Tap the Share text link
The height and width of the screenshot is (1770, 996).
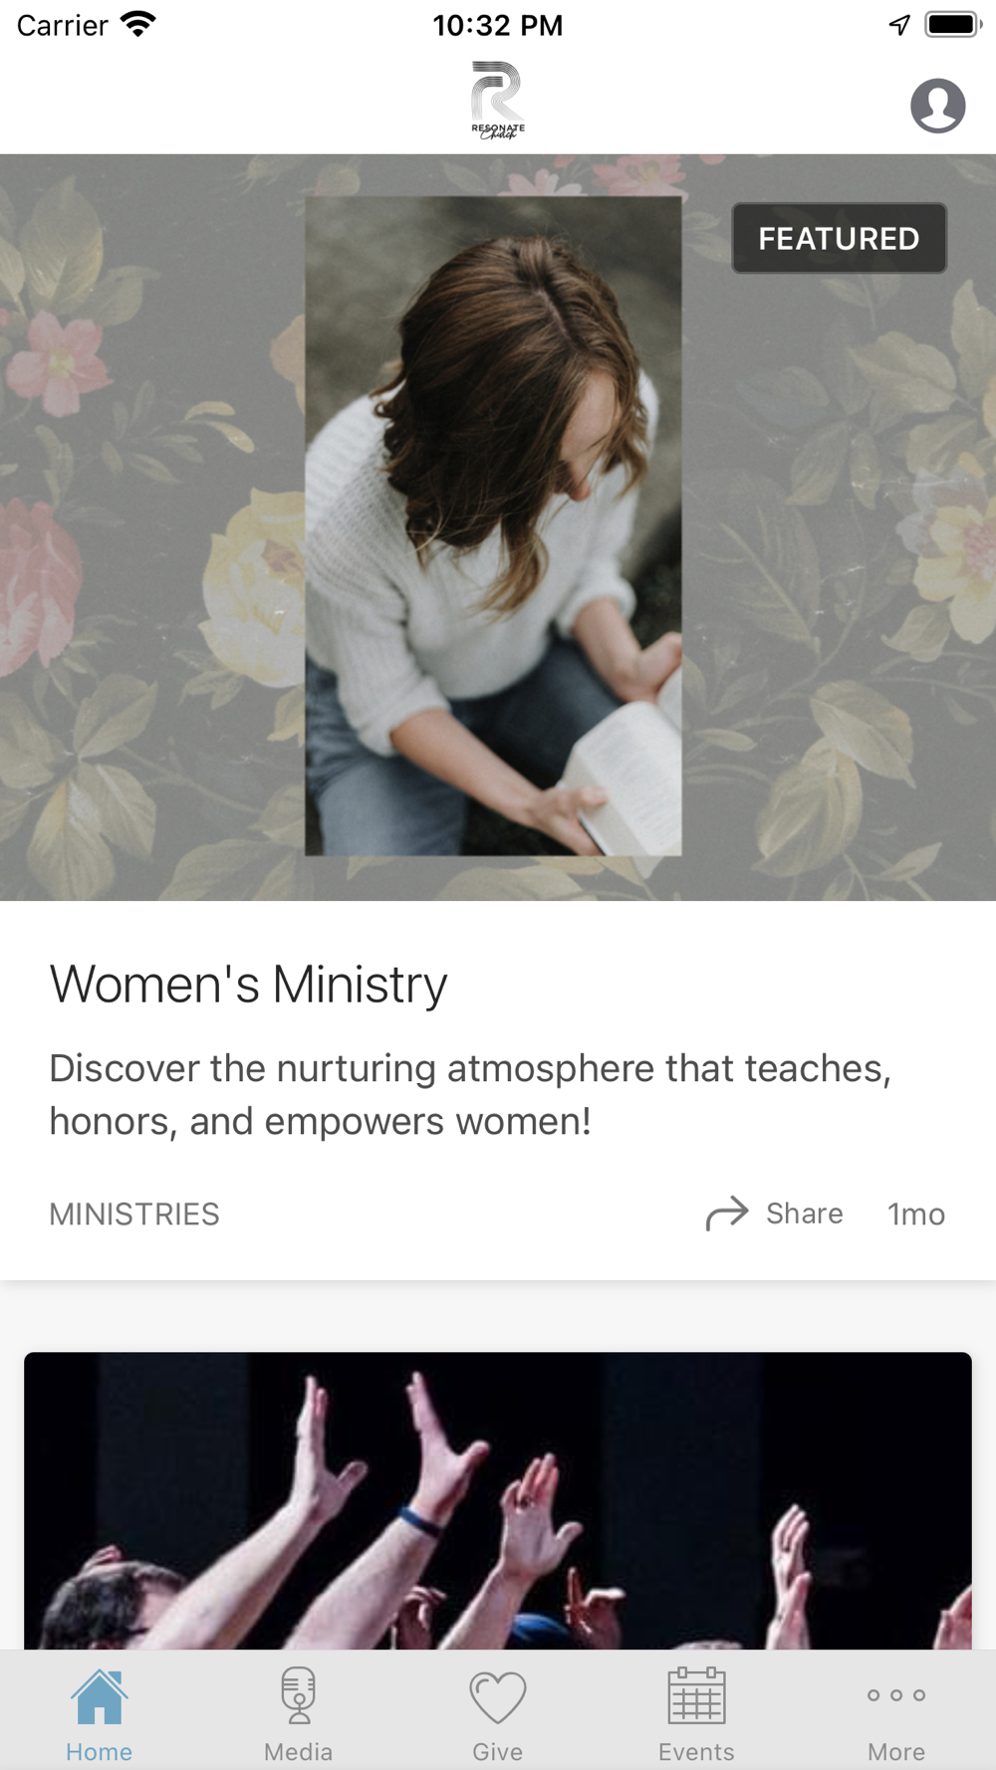[x=805, y=1214]
